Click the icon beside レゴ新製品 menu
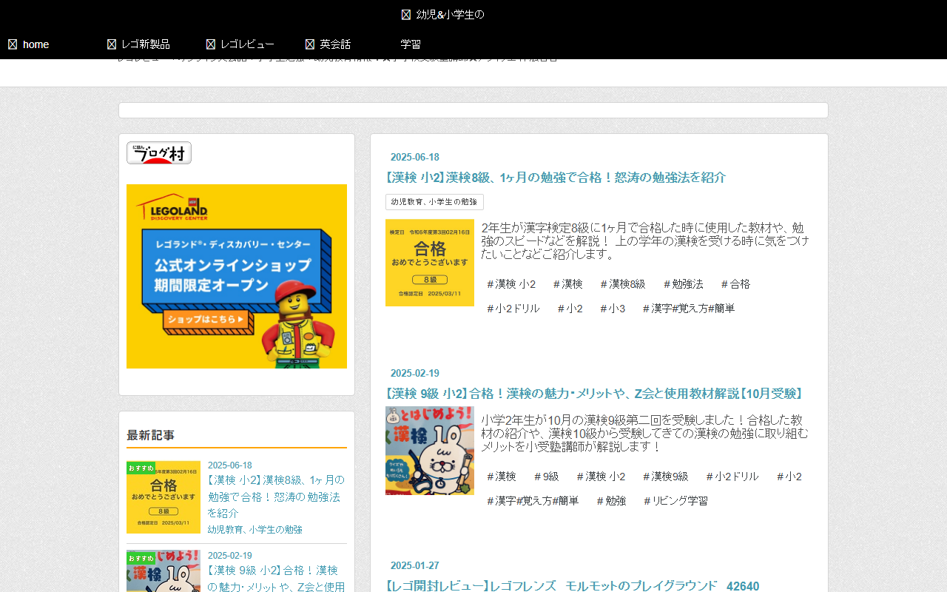947x592 pixels. click(112, 44)
